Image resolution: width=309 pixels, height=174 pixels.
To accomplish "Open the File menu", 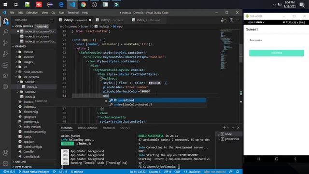I will coord(12,13).
